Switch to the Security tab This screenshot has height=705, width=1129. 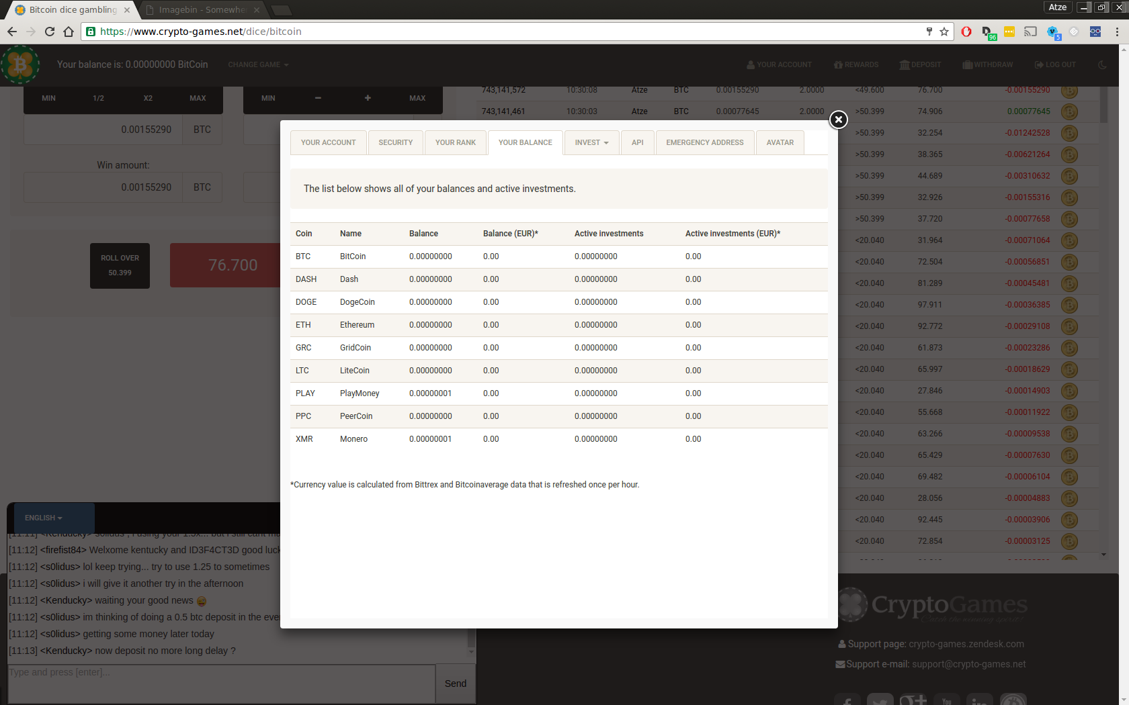click(x=396, y=142)
